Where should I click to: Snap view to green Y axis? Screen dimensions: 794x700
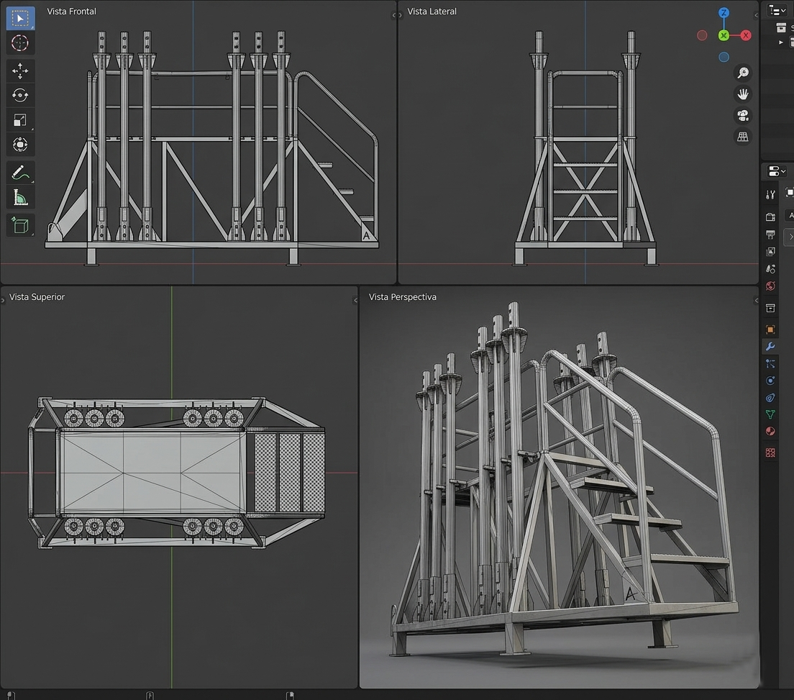724,35
